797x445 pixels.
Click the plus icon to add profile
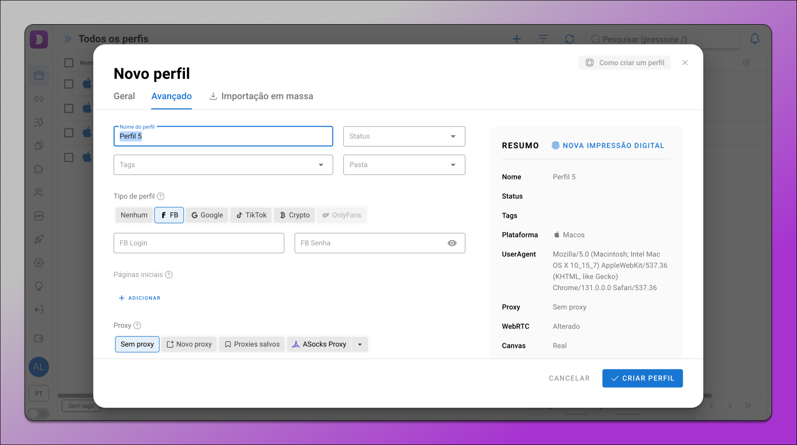point(516,39)
